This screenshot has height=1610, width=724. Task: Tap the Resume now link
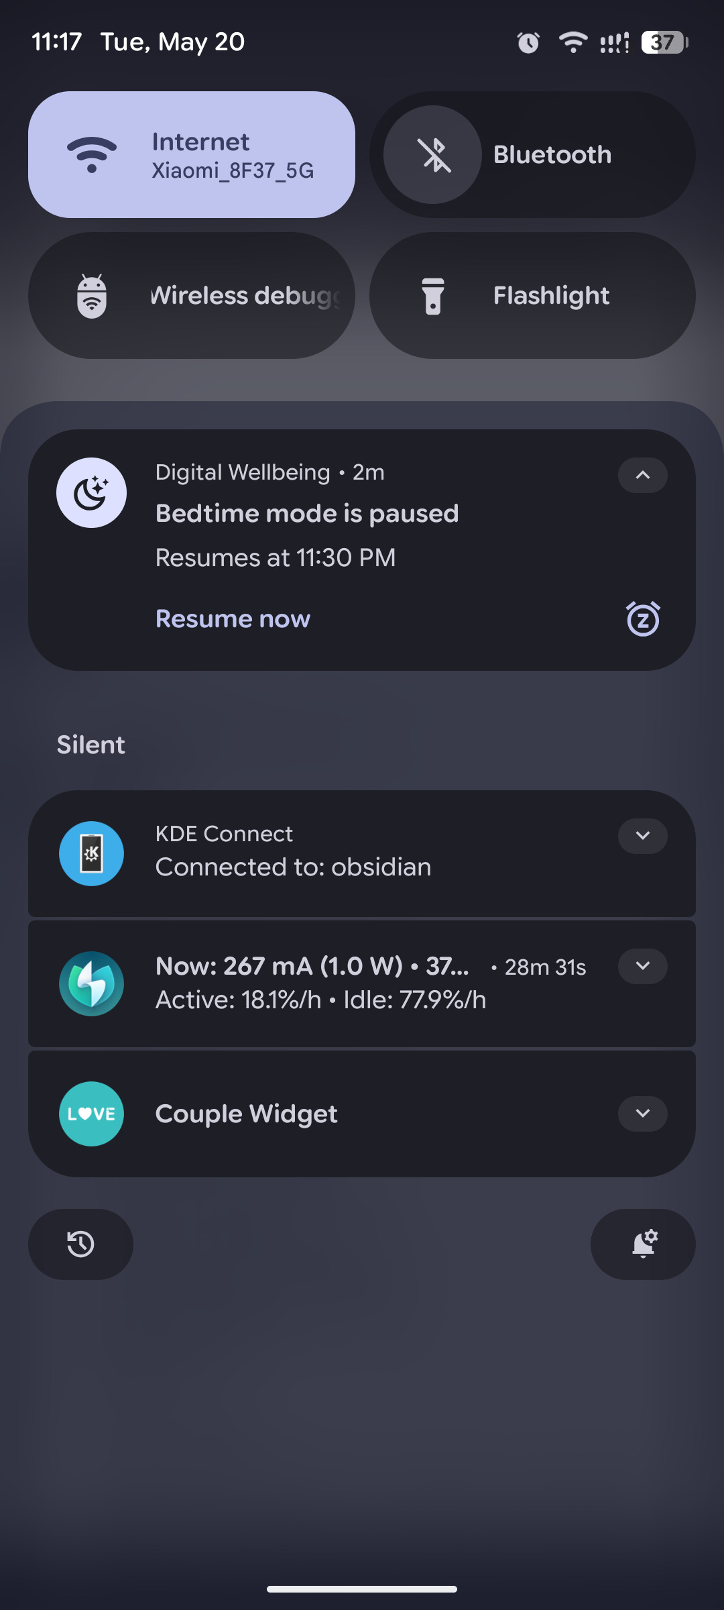(233, 619)
